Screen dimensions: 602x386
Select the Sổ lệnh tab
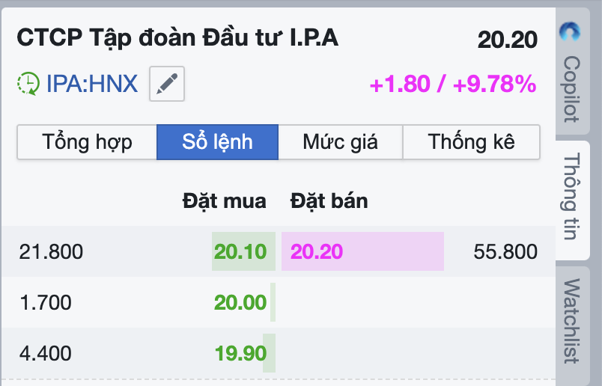(x=217, y=142)
